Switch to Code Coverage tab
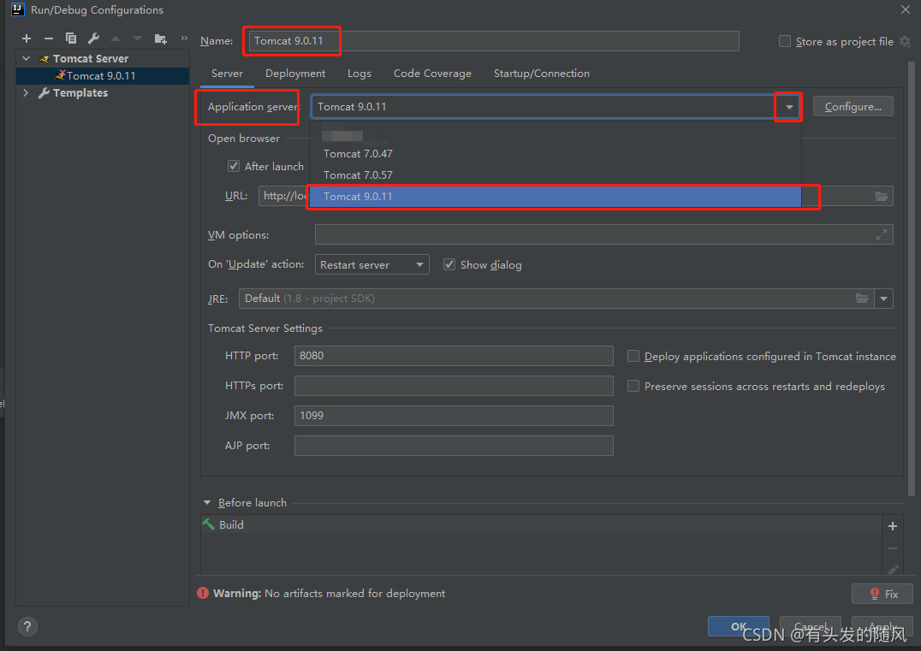 pyautogui.click(x=432, y=74)
